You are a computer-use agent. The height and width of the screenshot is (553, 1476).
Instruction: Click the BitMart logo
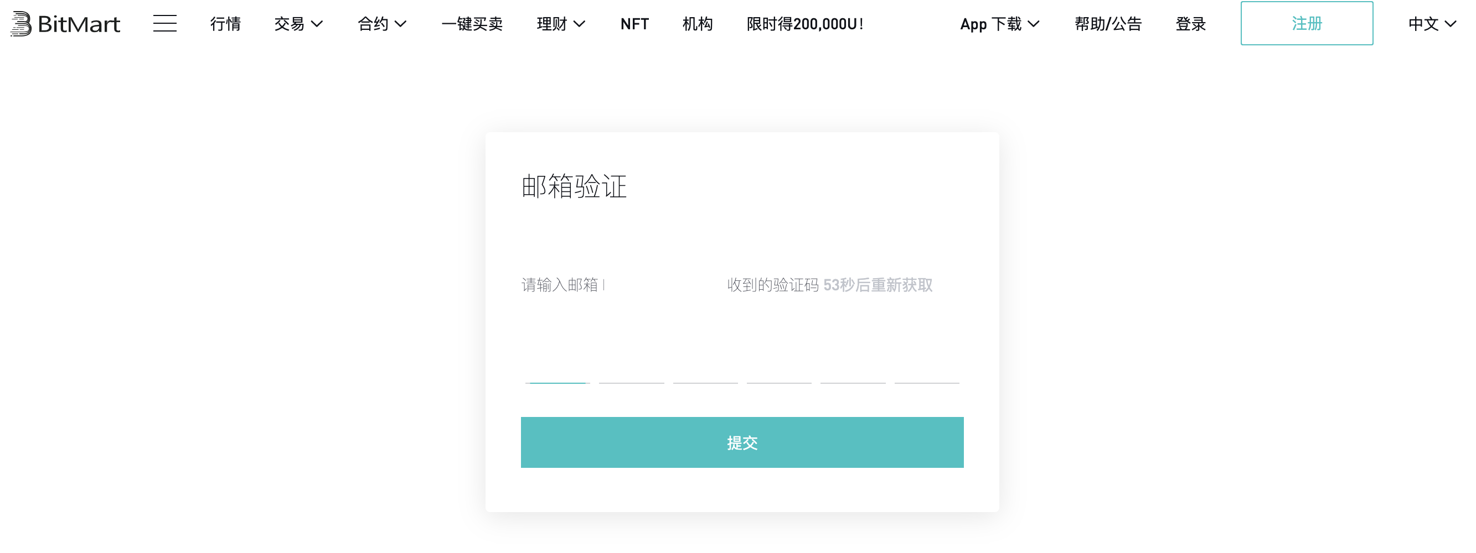(65, 24)
